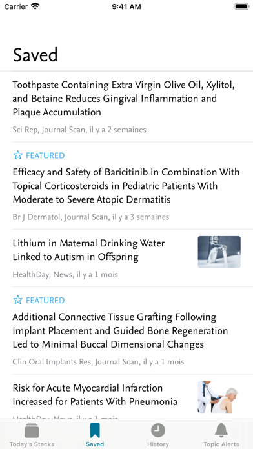Open the History clock icon
The width and height of the screenshot is (253, 449).
click(x=158, y=430)
